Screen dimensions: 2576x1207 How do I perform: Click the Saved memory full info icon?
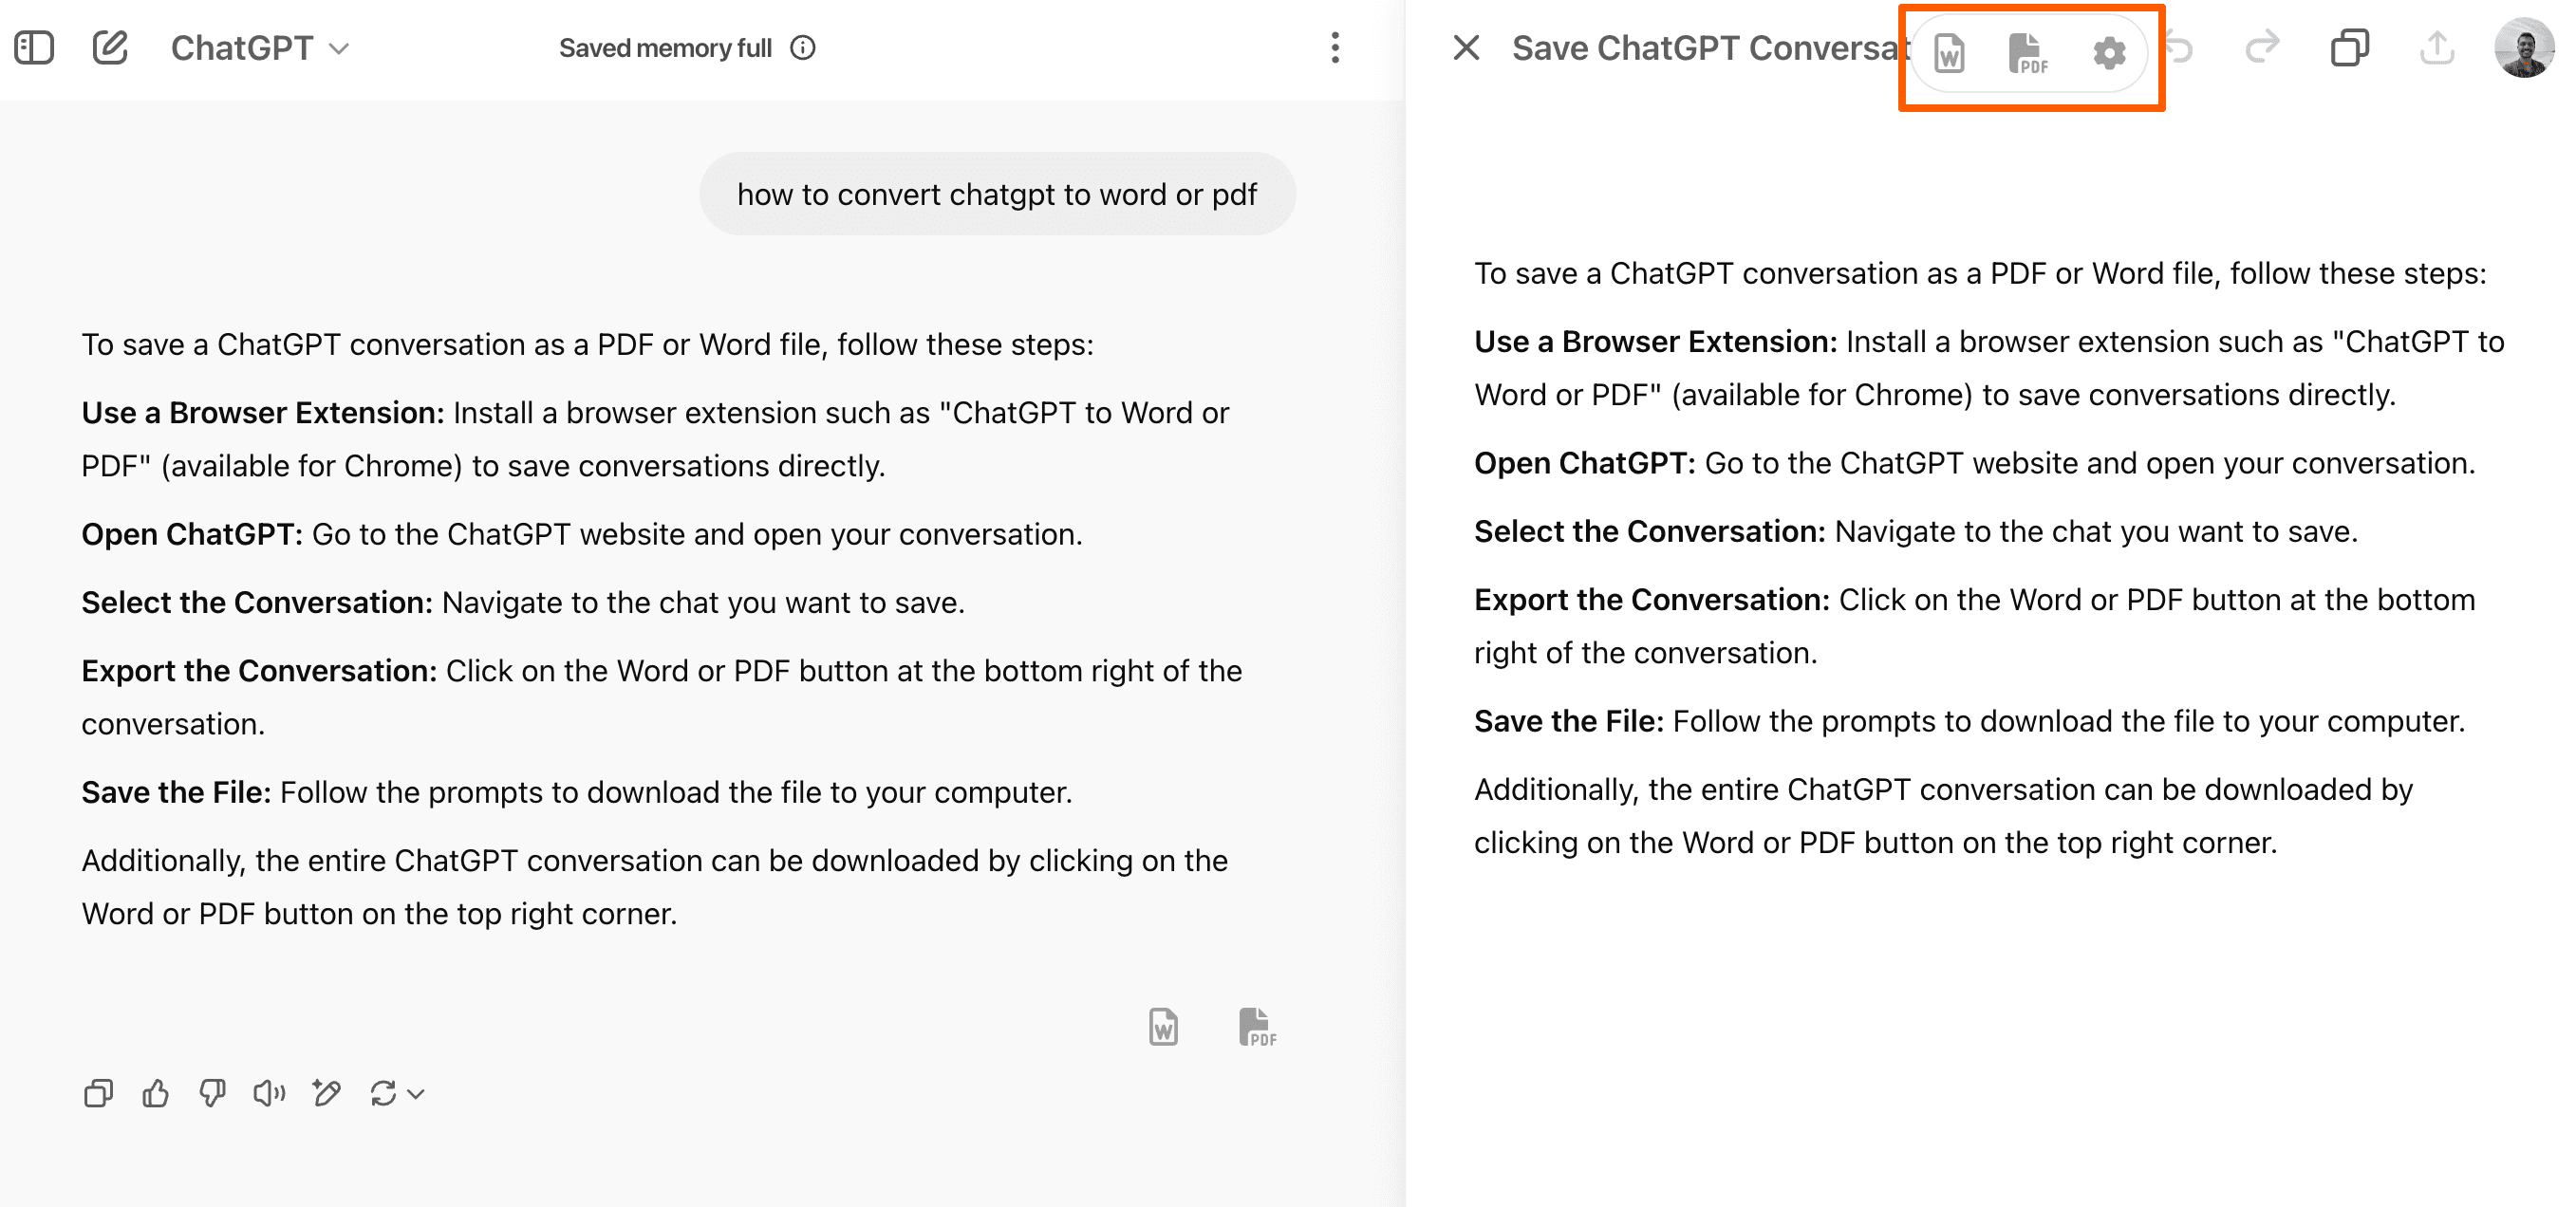pyautogui.click(x=803, y=48)
